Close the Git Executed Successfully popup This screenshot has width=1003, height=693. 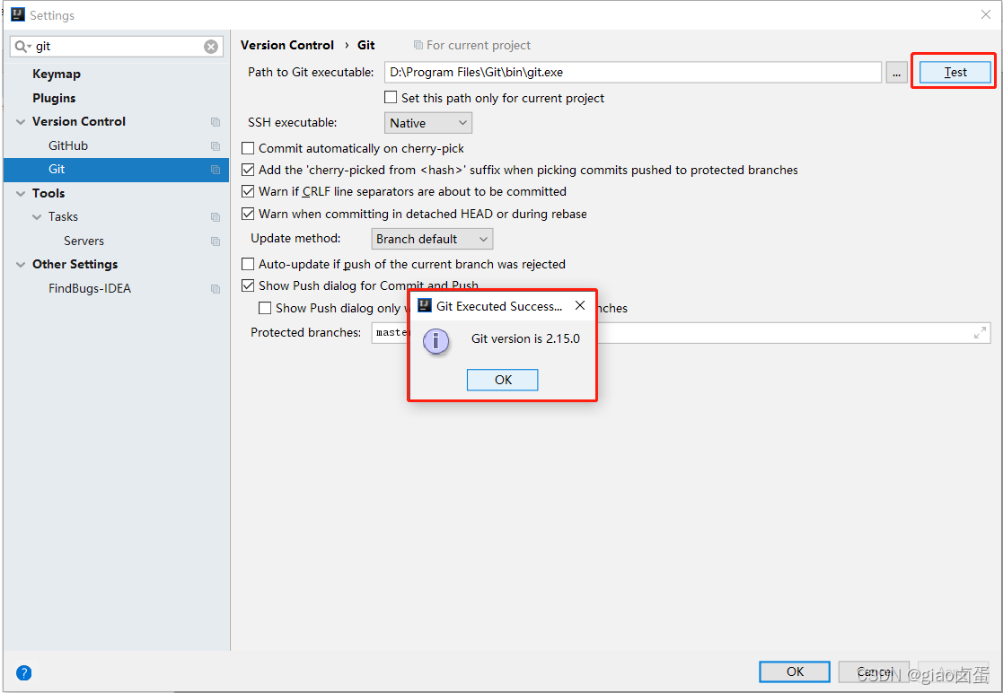tap(579, 305)
